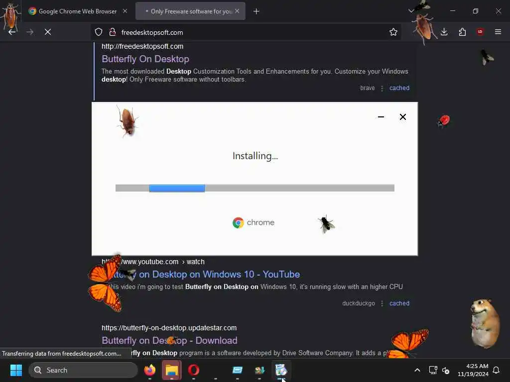Open options dots next to brave

pyautogui.click(x=382, y=88)
